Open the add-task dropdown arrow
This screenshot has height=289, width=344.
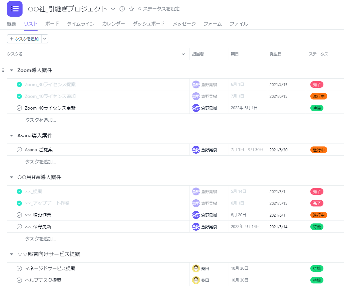pos(45,39)
